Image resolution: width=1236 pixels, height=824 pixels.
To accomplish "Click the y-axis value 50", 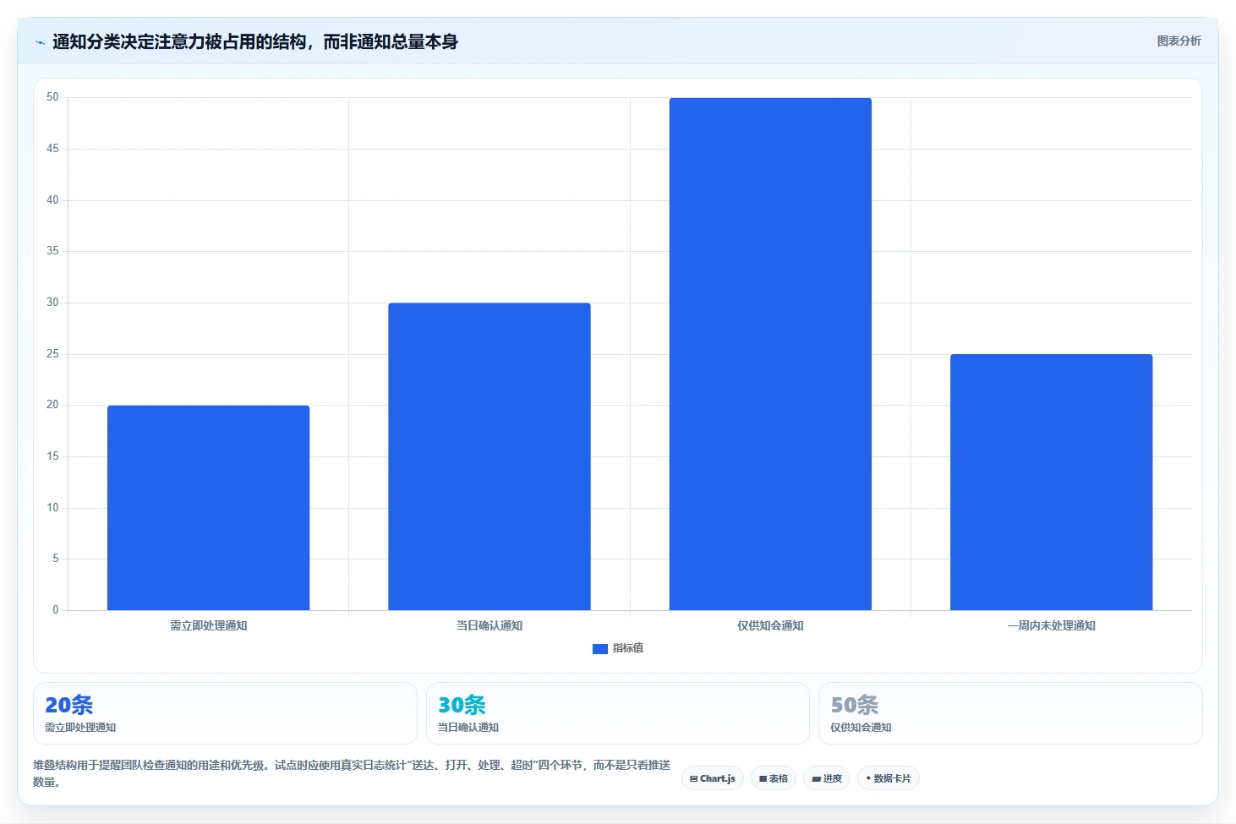I will pyautogui.click(x=52, y=97).
